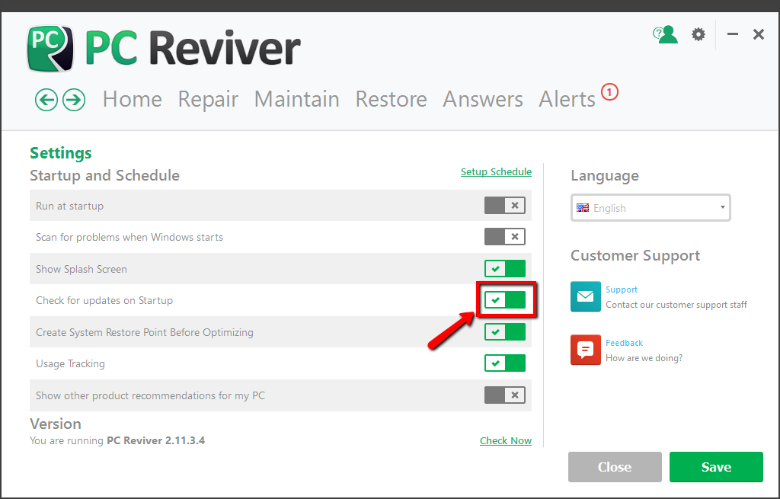Screen dimensions: 780x499
Task: Disable the Usage Tracking switch
Action: tap(505, 363)
